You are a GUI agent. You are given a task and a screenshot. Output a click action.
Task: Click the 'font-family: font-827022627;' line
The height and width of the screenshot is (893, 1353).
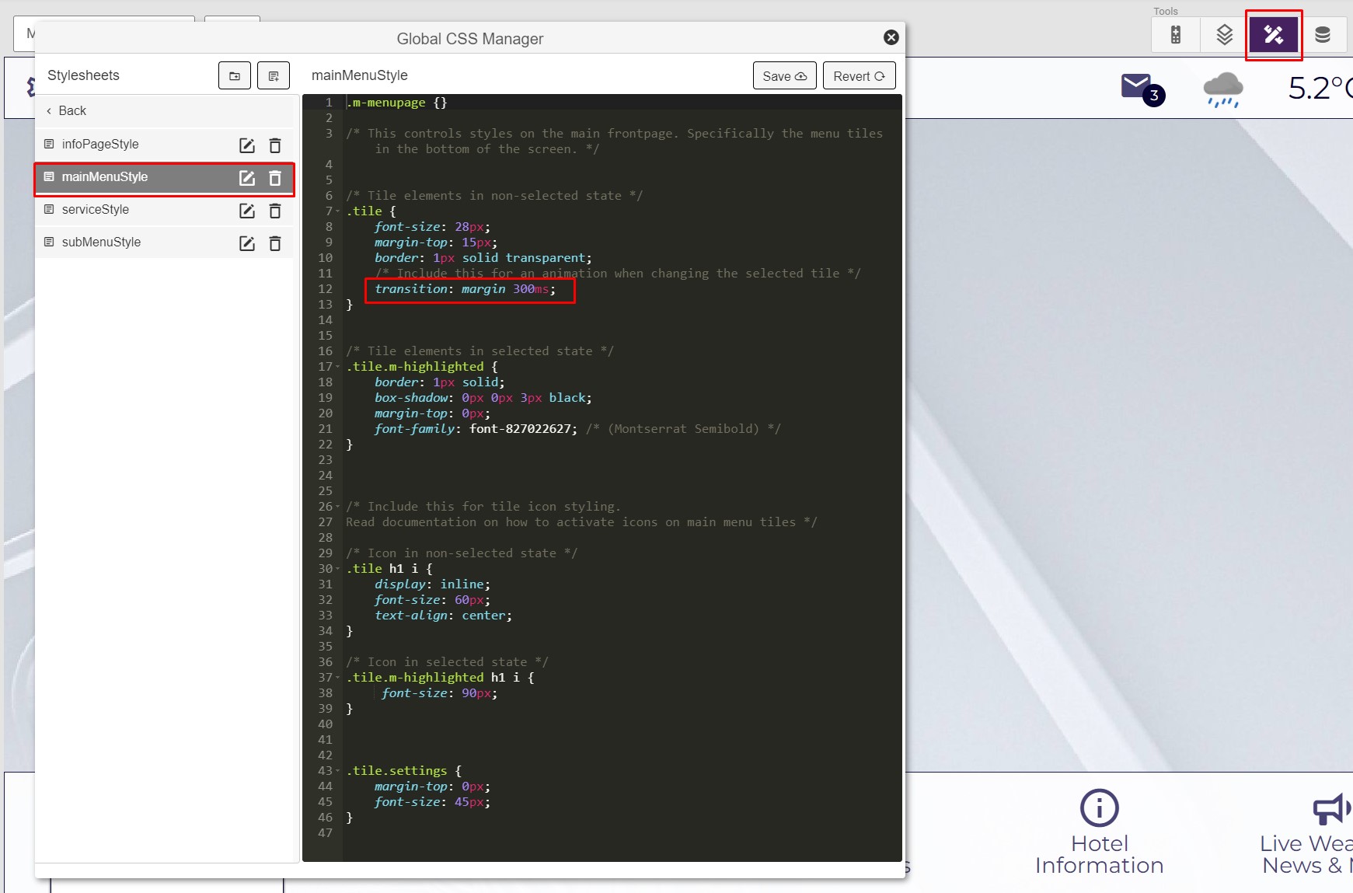coord(476,429)
